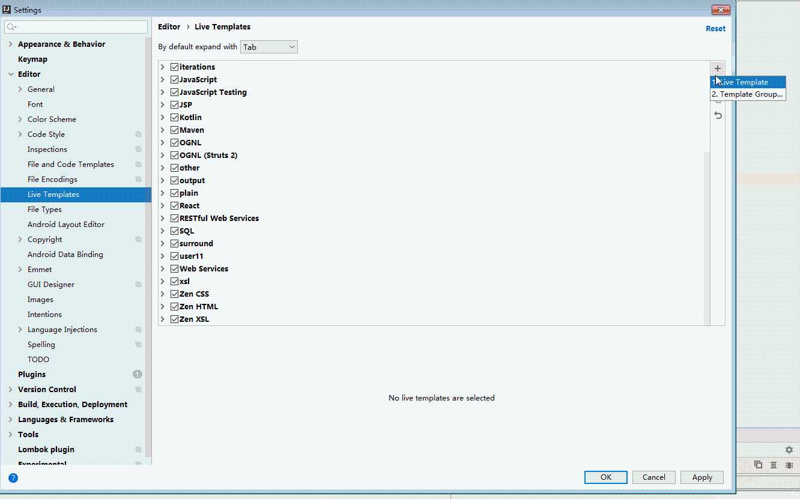Viewport: 800px width, 499px height.
Task: Click the Reset link
Action: pos(715,29)
